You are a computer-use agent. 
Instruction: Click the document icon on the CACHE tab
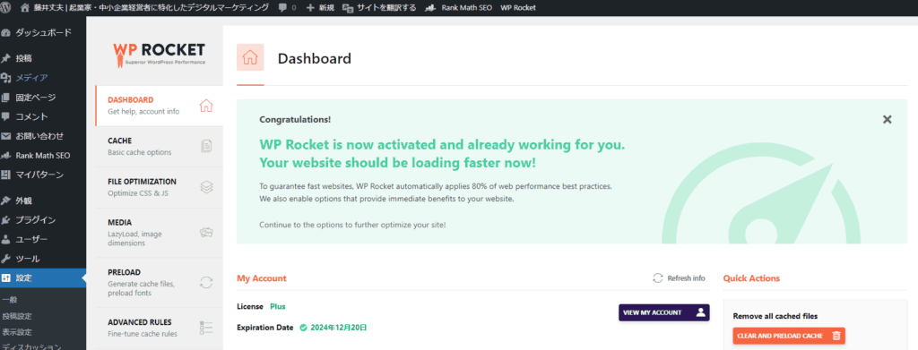click(x=206, y=146)
